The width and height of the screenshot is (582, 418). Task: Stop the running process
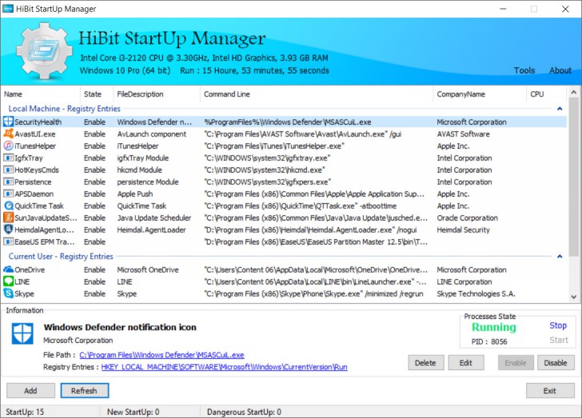[558, 325]
